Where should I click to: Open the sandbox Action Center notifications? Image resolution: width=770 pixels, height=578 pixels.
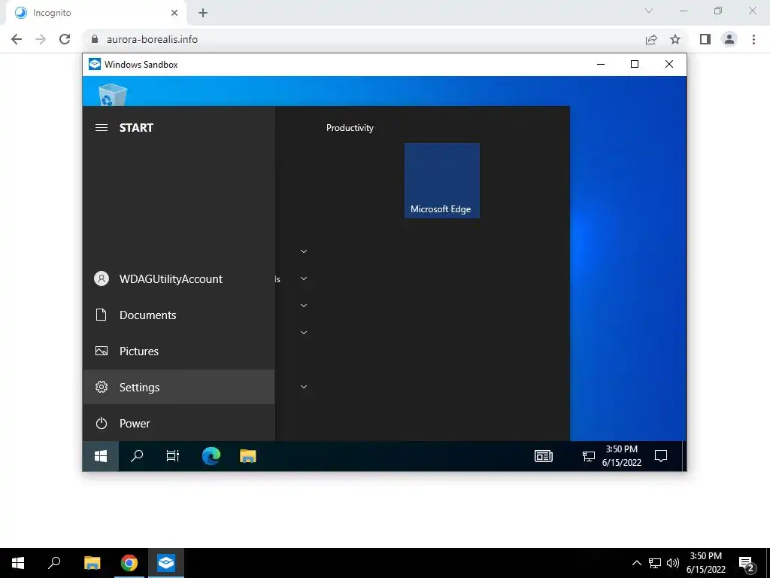(661, 456)
